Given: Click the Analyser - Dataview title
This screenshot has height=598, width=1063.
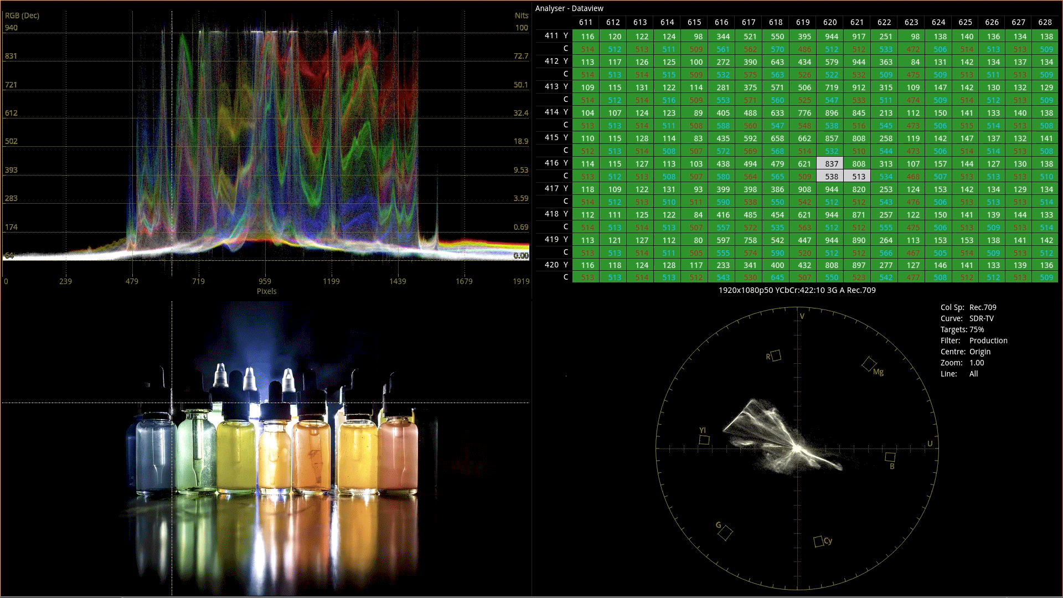Looking at the screenshot, I should [569, 8].
